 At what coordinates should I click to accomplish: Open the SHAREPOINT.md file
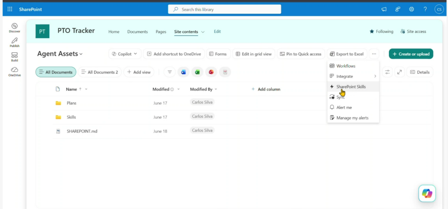(x=82, y=131)
